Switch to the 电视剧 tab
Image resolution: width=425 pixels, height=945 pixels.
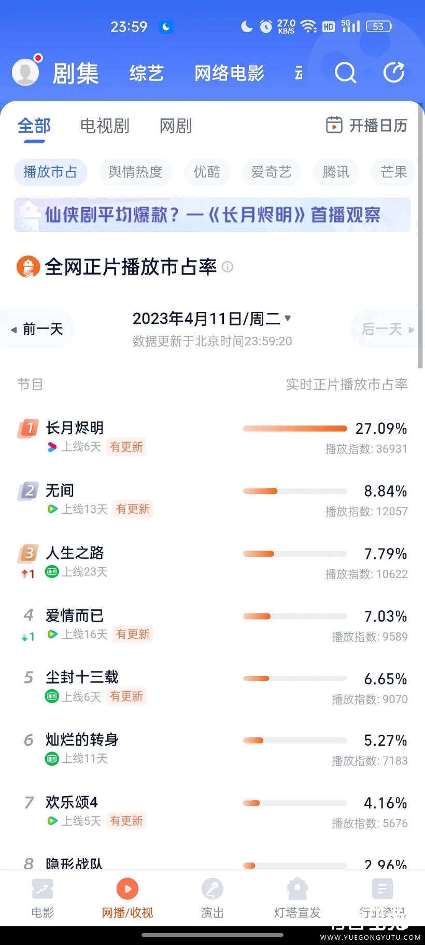[105, 126]
